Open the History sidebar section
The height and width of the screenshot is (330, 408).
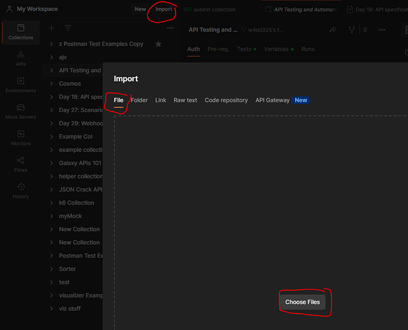click(x=20, y=191)
